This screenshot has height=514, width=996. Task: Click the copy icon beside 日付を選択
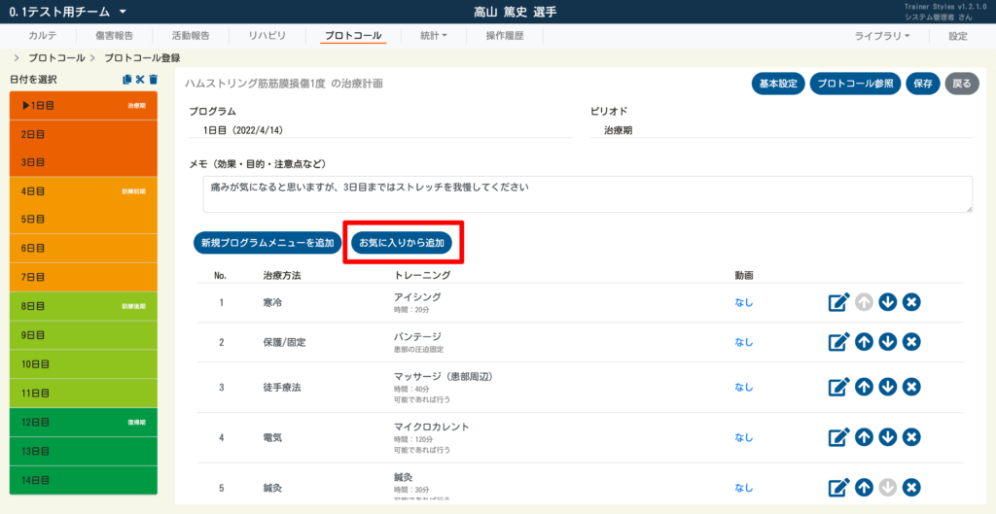[x=127, y=80]
